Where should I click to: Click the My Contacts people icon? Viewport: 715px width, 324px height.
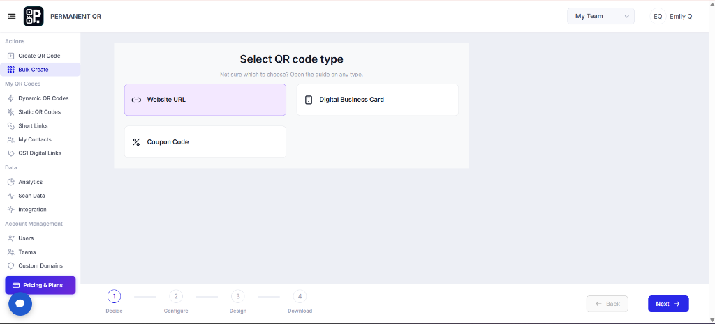[11, 139]
